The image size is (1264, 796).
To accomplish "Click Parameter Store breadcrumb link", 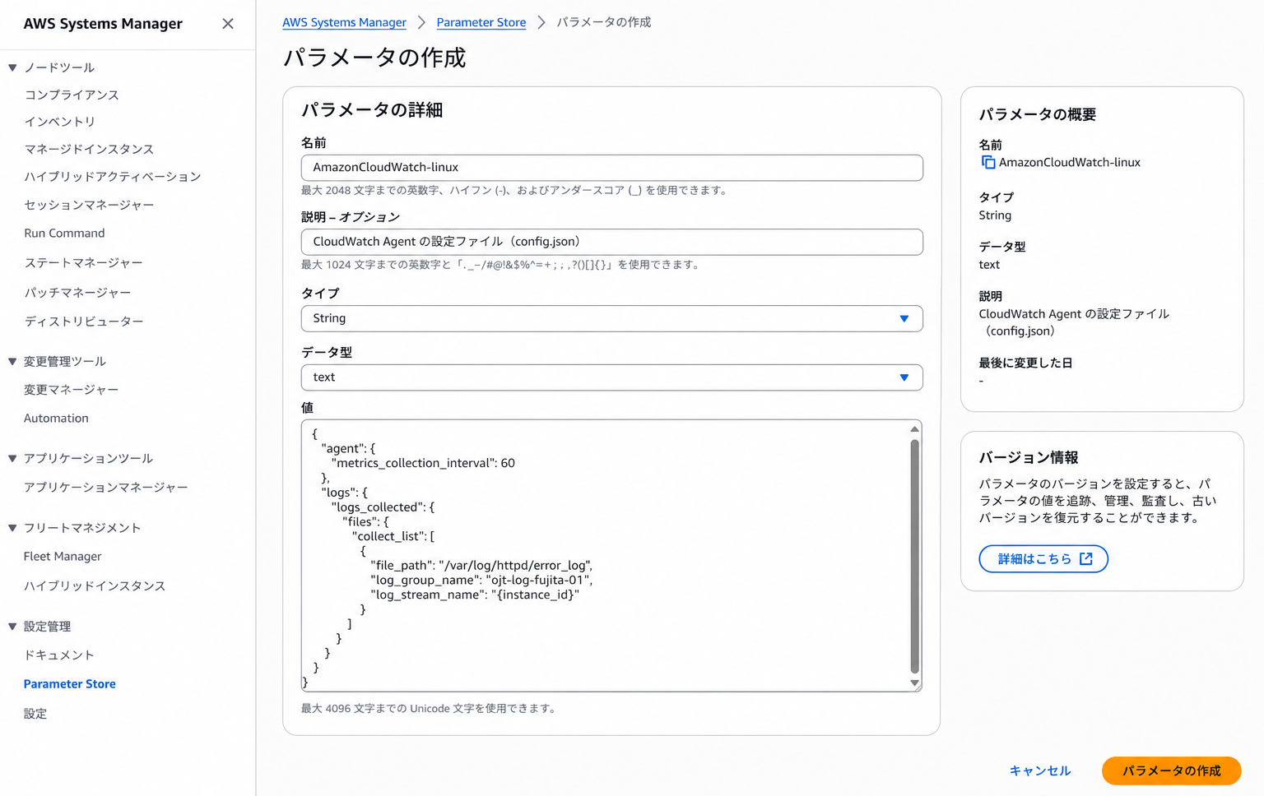I will point(481,22).
